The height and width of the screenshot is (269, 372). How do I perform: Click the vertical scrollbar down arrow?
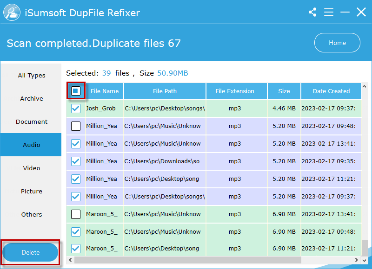[365, 260]
